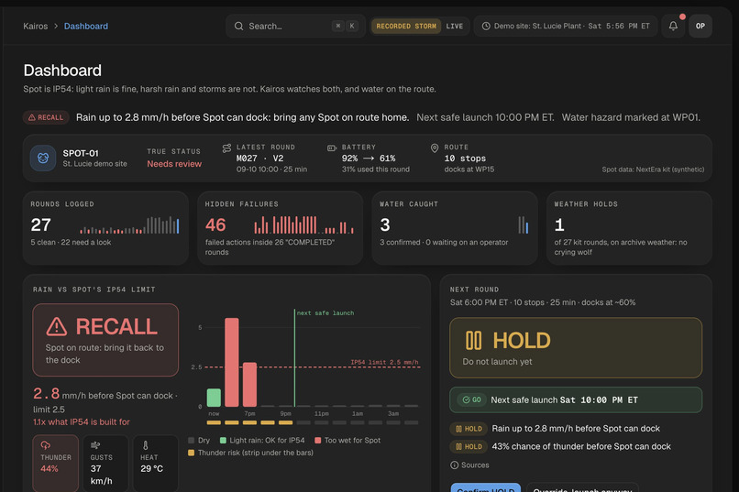Open Dashboard breadcrumb link
Screen dimensions: 739x492
[86, 26]
